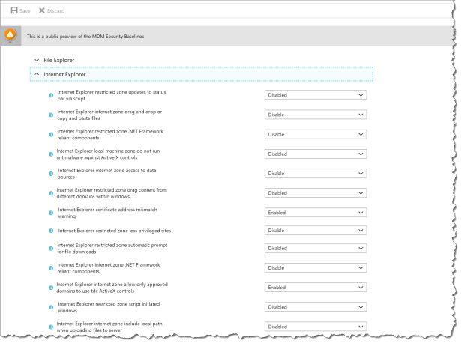Open dropdown for approved domains tdc ActiveX controls
Viewport: 461px width, 343px height.
coord(316,288)
